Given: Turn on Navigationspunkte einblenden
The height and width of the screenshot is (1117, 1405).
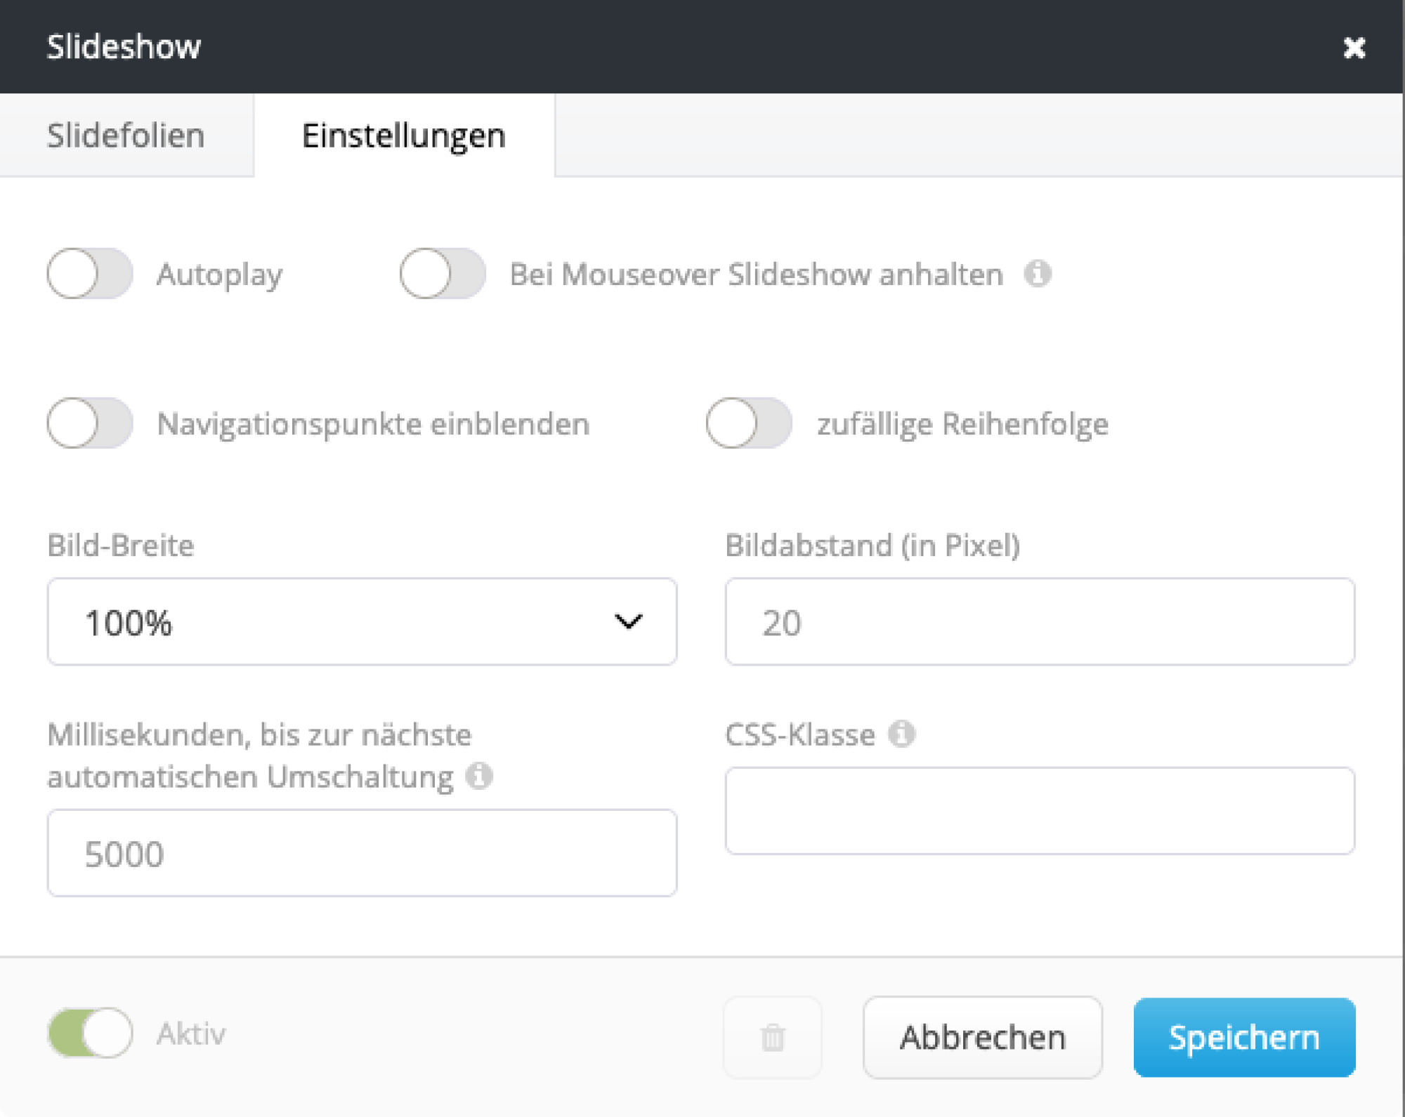Looking at the screenshot, I should pyautogui.click(x=89, y=423).
